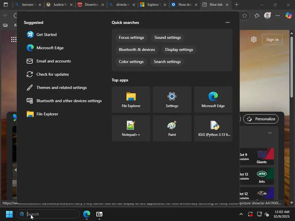Select Sound settings quick search

[x=168, y=38]
